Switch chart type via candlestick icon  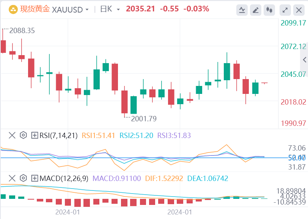coord(270,10)
